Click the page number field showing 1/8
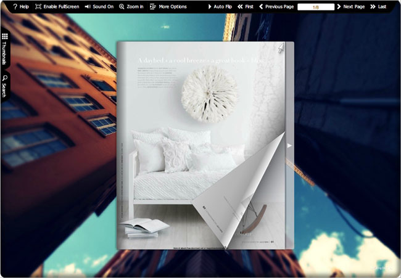The image size is (401, 278). (x=316, y=7)
